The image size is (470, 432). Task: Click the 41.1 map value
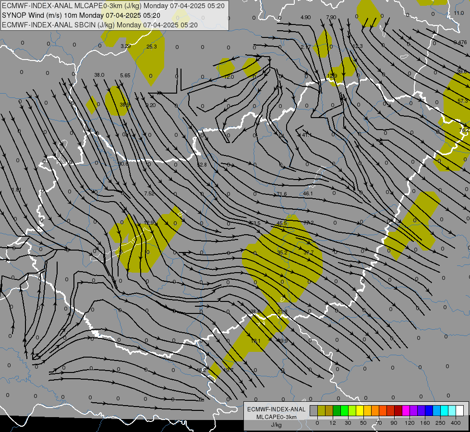coord(307,135)
